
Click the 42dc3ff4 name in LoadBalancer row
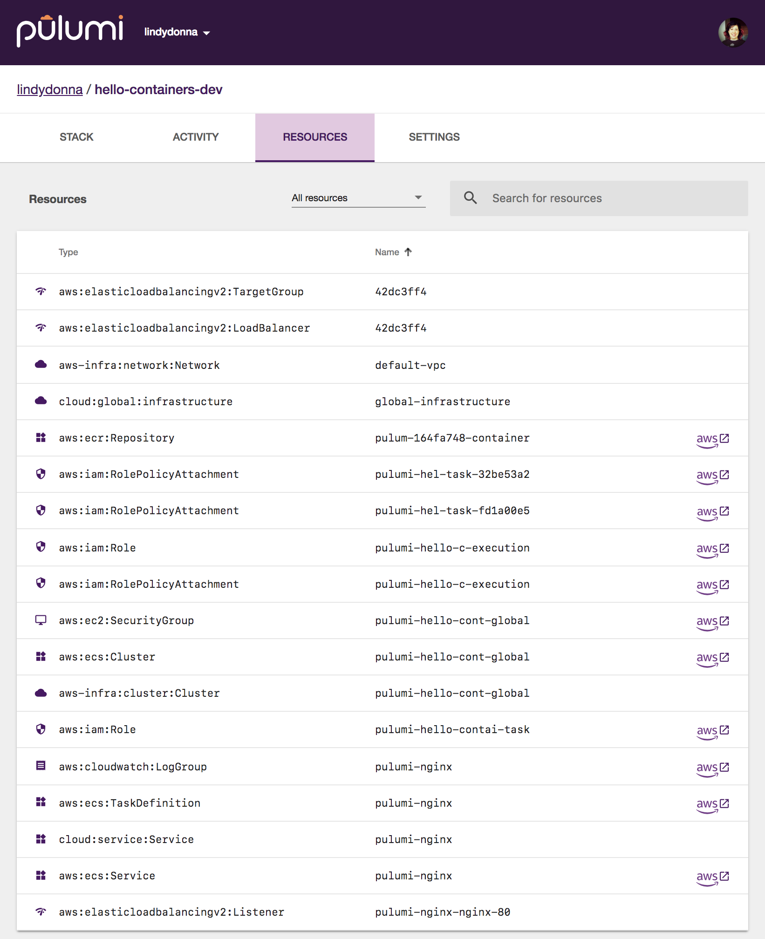401,328
